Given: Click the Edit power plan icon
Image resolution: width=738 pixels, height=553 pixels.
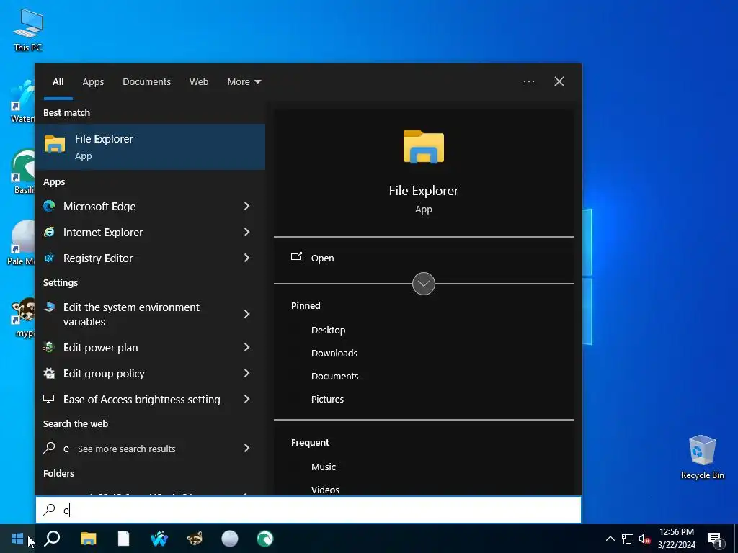Looking at the screenshot, I should 49,348.
